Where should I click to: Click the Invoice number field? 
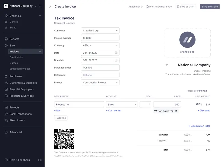pyautogui.click(x=100, y=38)
